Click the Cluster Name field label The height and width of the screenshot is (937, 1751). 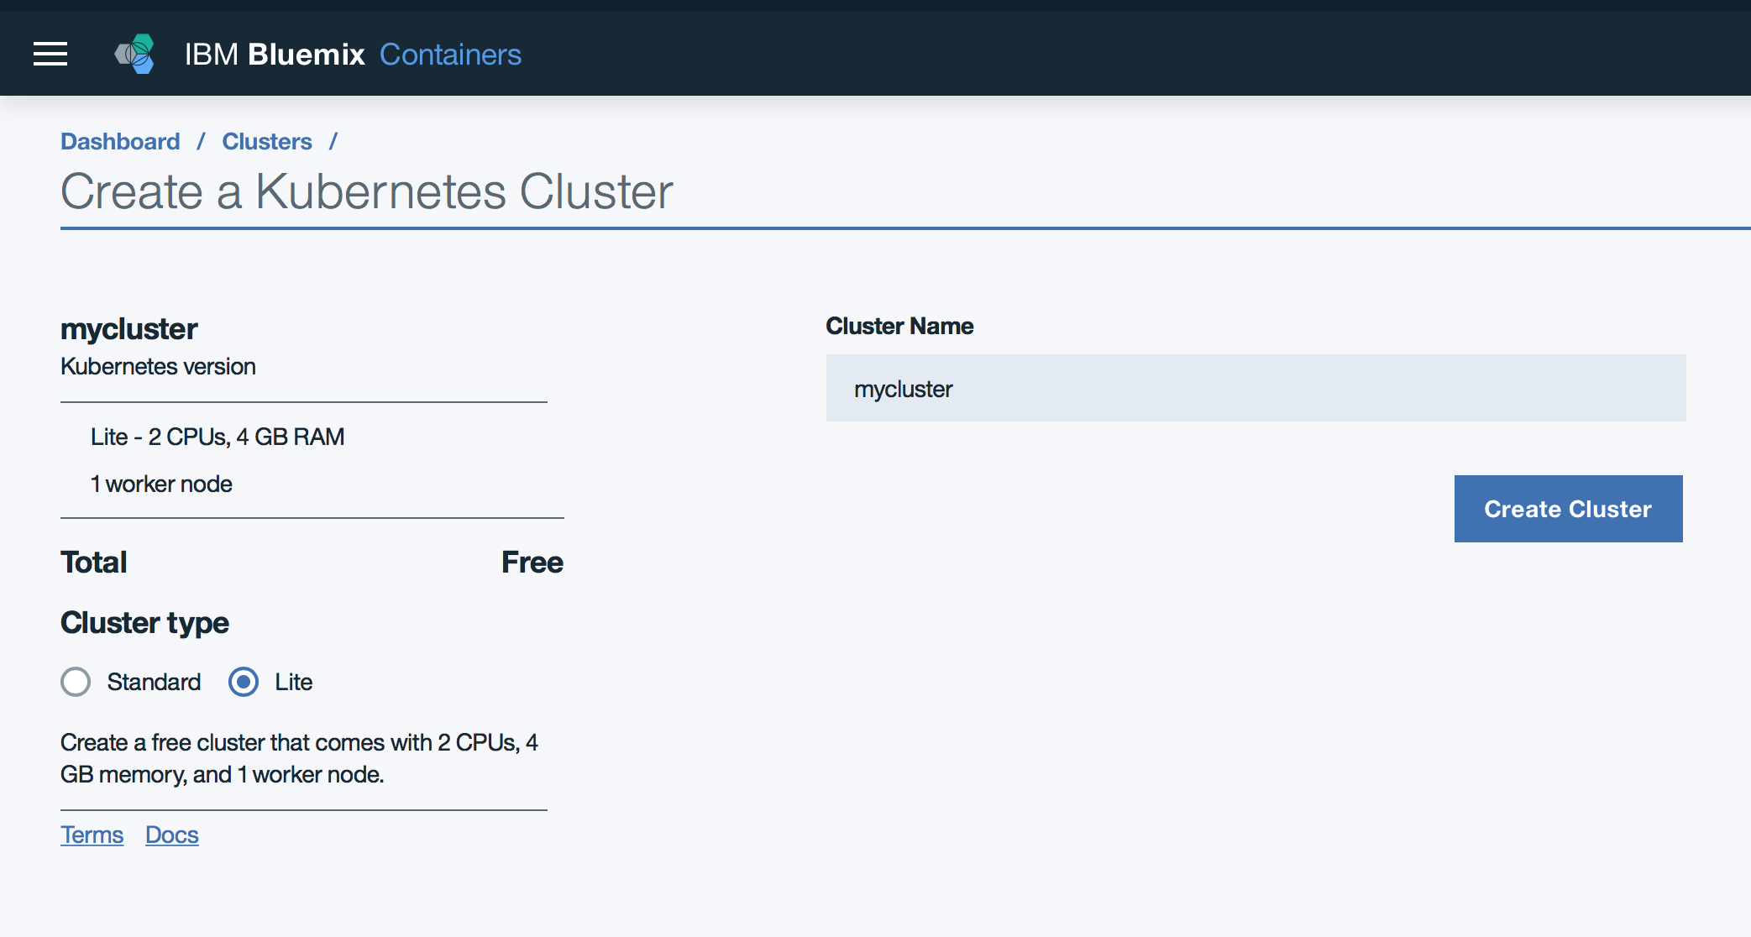pyautogui.click(x=899, y=326)
